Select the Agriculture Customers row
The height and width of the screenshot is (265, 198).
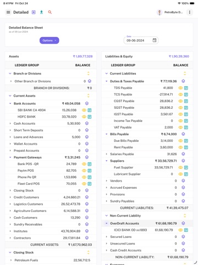tap(51, 211)
